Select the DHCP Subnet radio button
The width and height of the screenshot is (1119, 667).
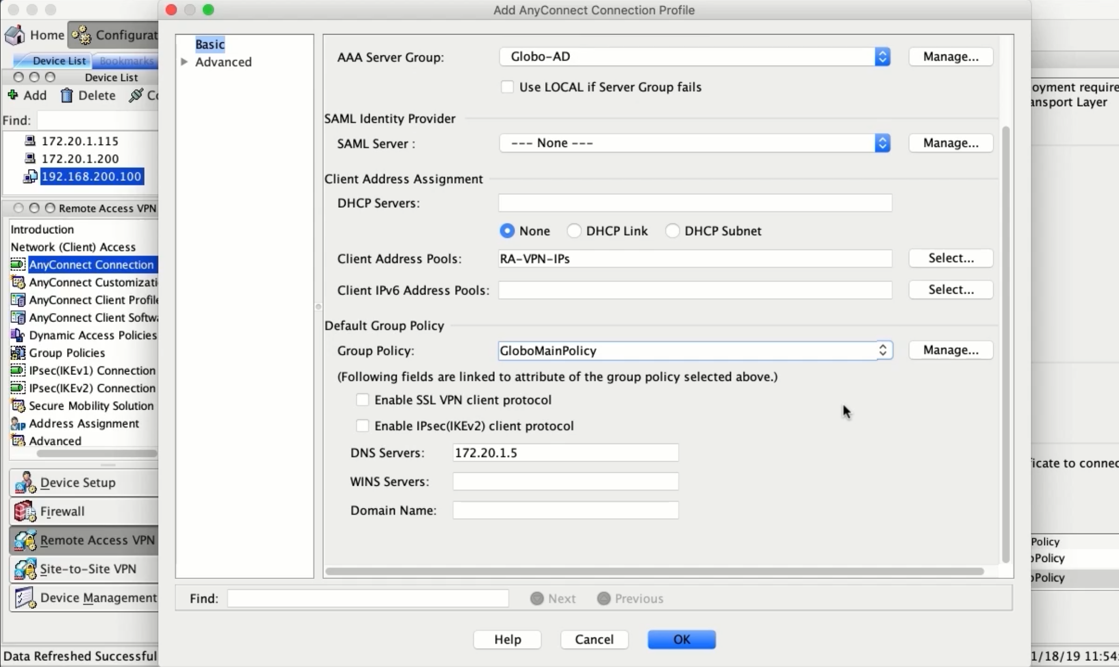672,231
